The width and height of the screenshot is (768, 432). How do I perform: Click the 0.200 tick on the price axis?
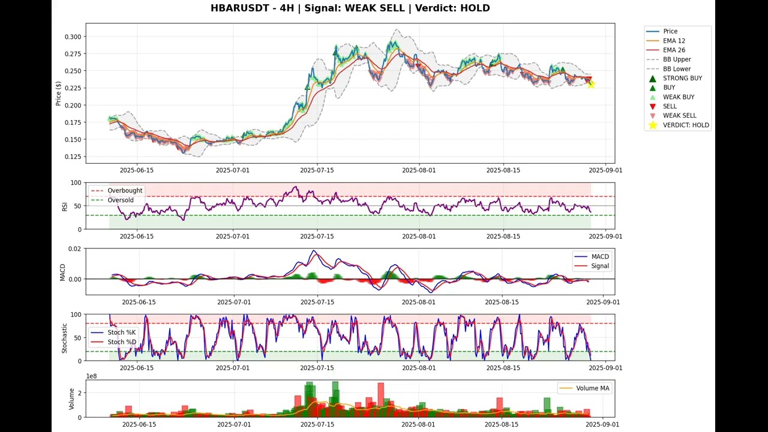[73, 106]
